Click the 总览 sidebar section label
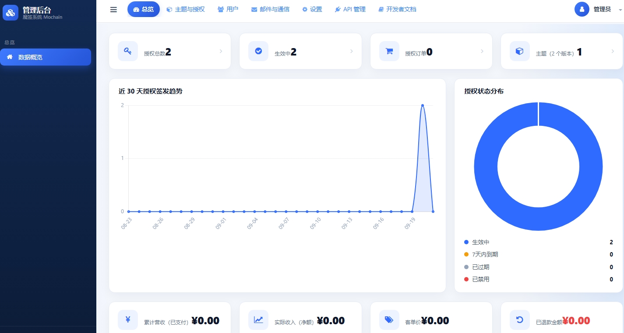This screenshot has height=333, width=624. tap(10, 42)
